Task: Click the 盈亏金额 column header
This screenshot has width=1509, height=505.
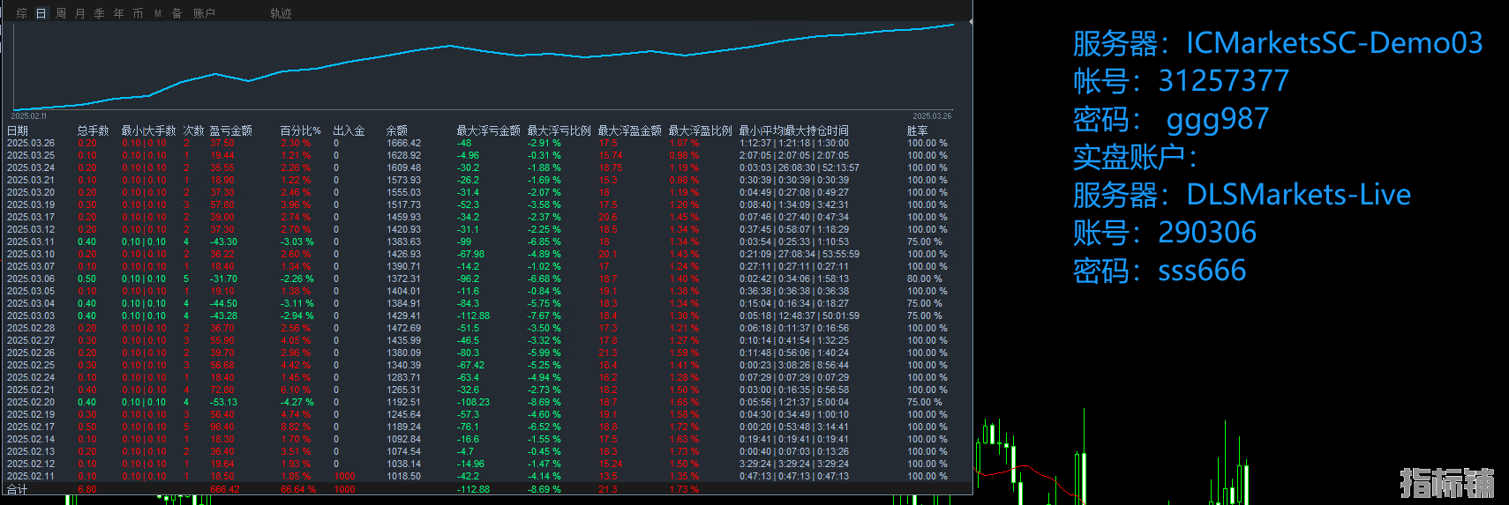Action: click(x=230, y=130)
